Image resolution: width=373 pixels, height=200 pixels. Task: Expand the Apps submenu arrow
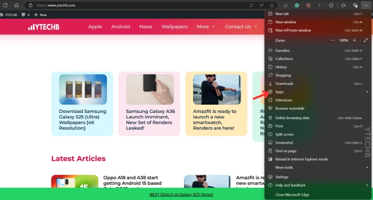(367, 92)
